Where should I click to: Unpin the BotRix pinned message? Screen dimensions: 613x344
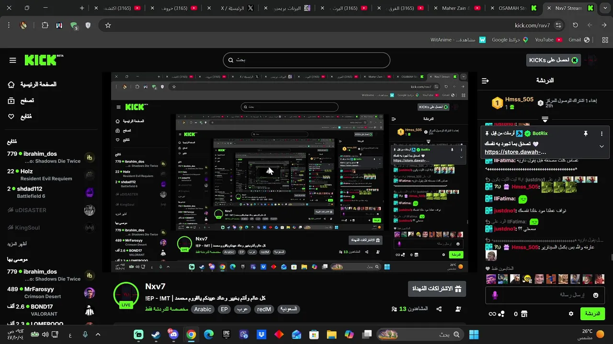point(585,134)
